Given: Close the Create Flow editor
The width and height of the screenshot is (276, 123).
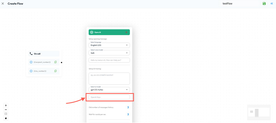Looking at the screenshot, I should tap(3, 4).
